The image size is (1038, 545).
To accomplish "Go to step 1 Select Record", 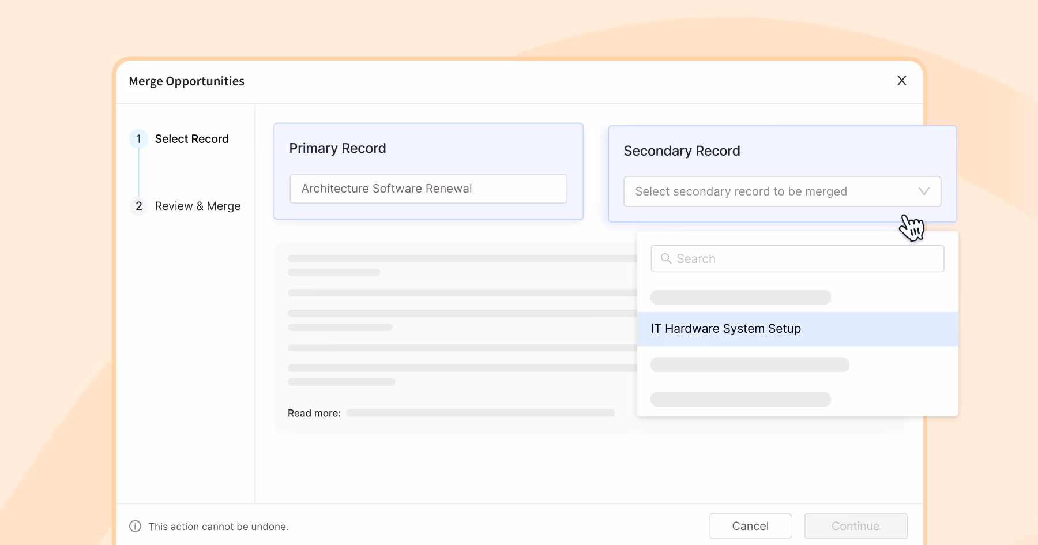I will click(180, 139).
